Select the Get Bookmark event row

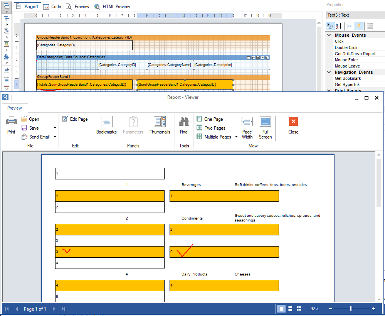coord(355,78)
